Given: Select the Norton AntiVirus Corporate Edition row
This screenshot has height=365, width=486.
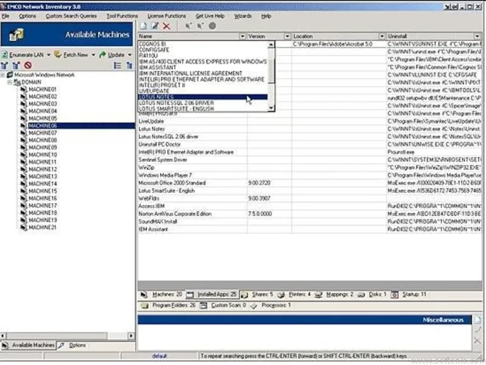Looking at the screenshot, I should (310, 214).
